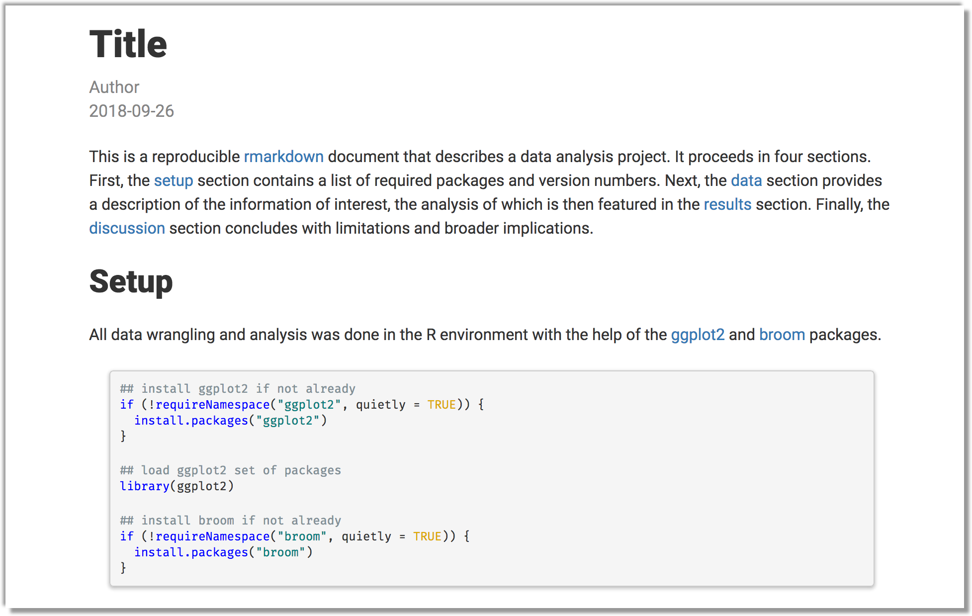
Task: Open the discussion section link
Action: [127, 228]
